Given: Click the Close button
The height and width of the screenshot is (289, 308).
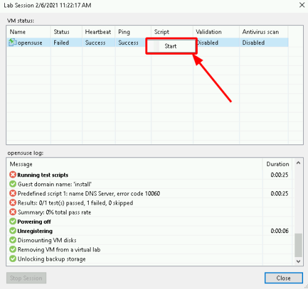Looking at the screenshot, I should [283, 278].
